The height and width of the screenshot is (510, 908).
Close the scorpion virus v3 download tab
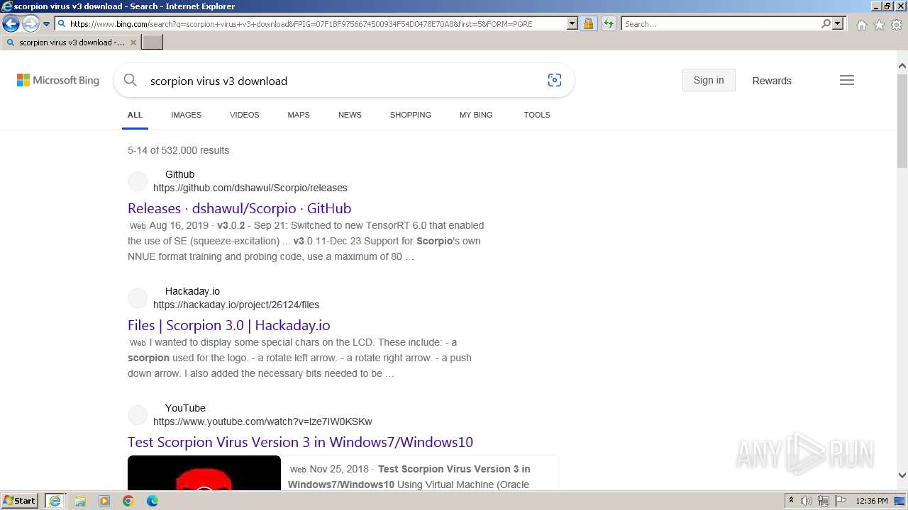click(x=133, y=42)
